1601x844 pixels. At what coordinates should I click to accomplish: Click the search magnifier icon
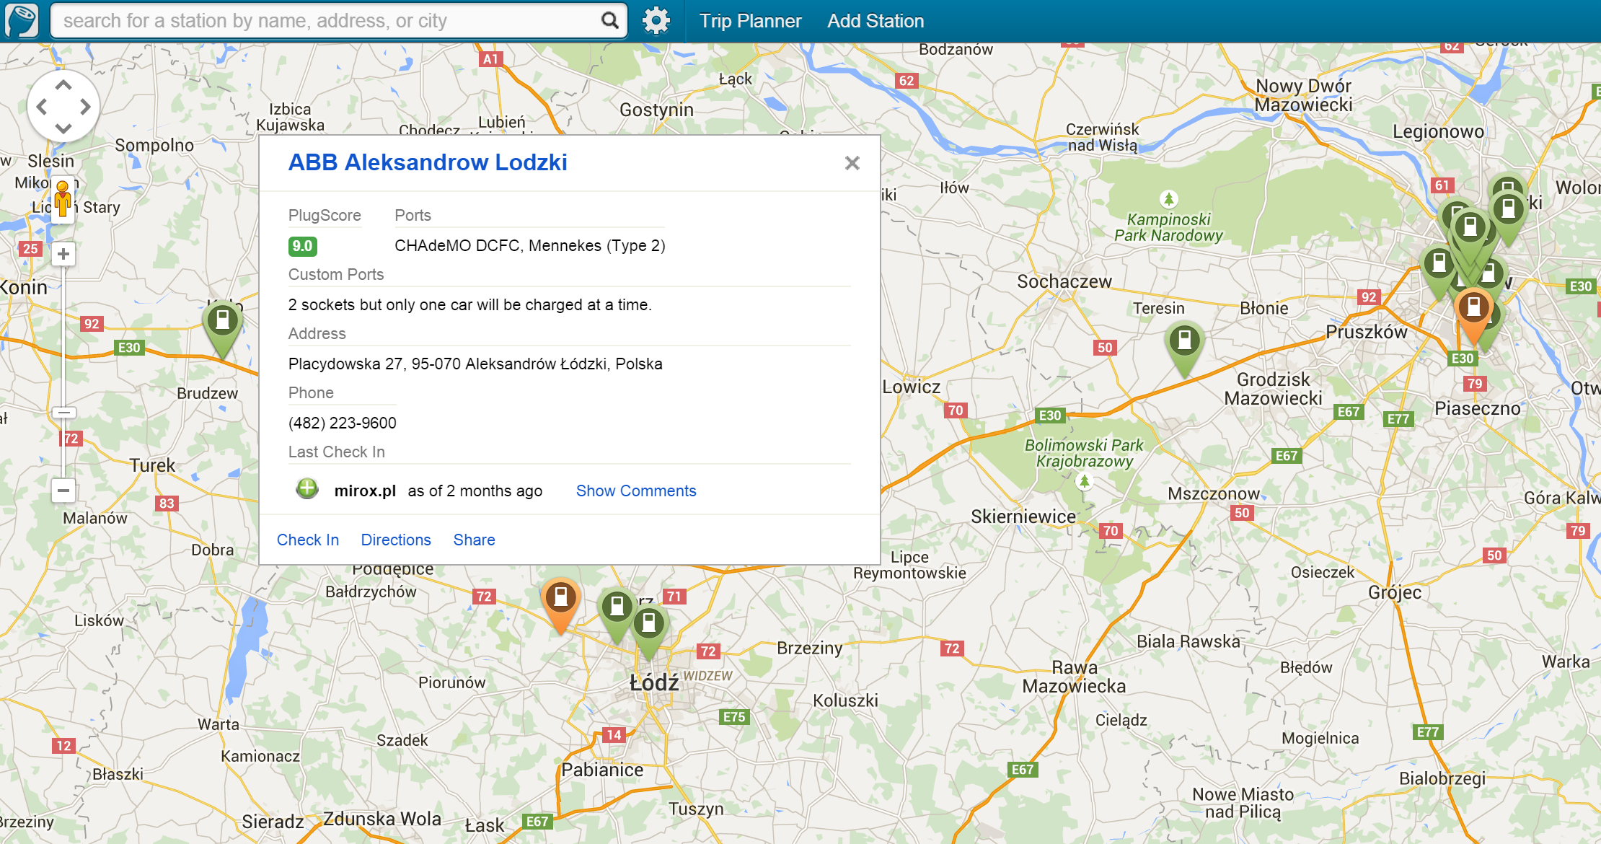coord(609,21)
